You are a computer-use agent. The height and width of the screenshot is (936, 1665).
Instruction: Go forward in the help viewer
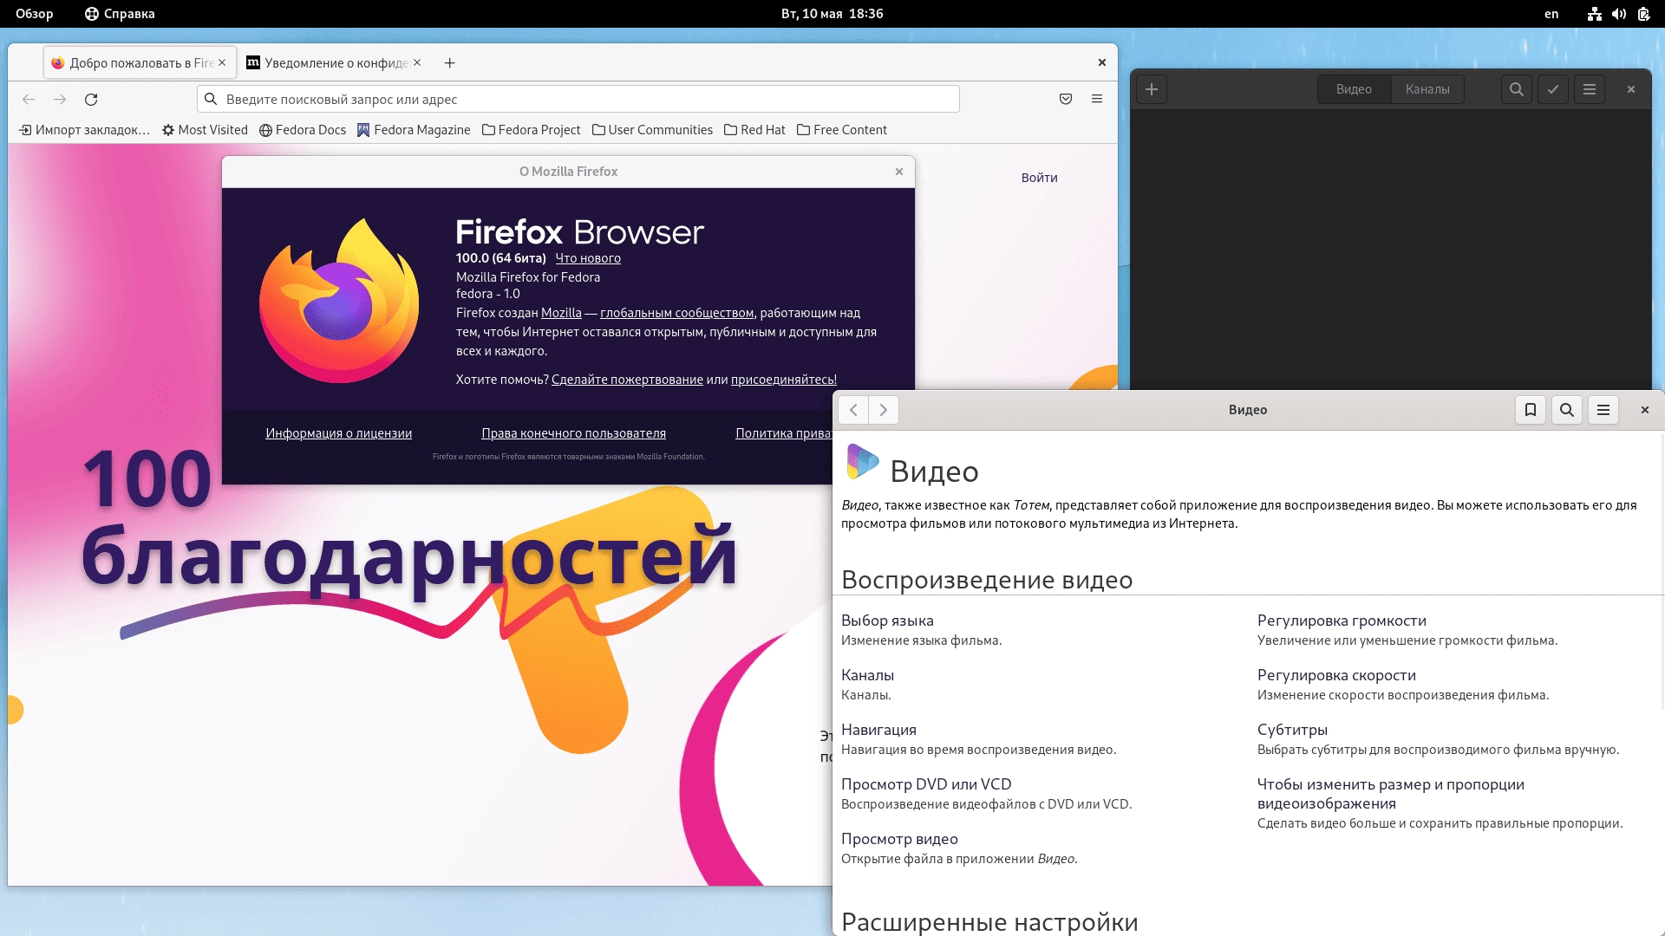coord(884,410)
